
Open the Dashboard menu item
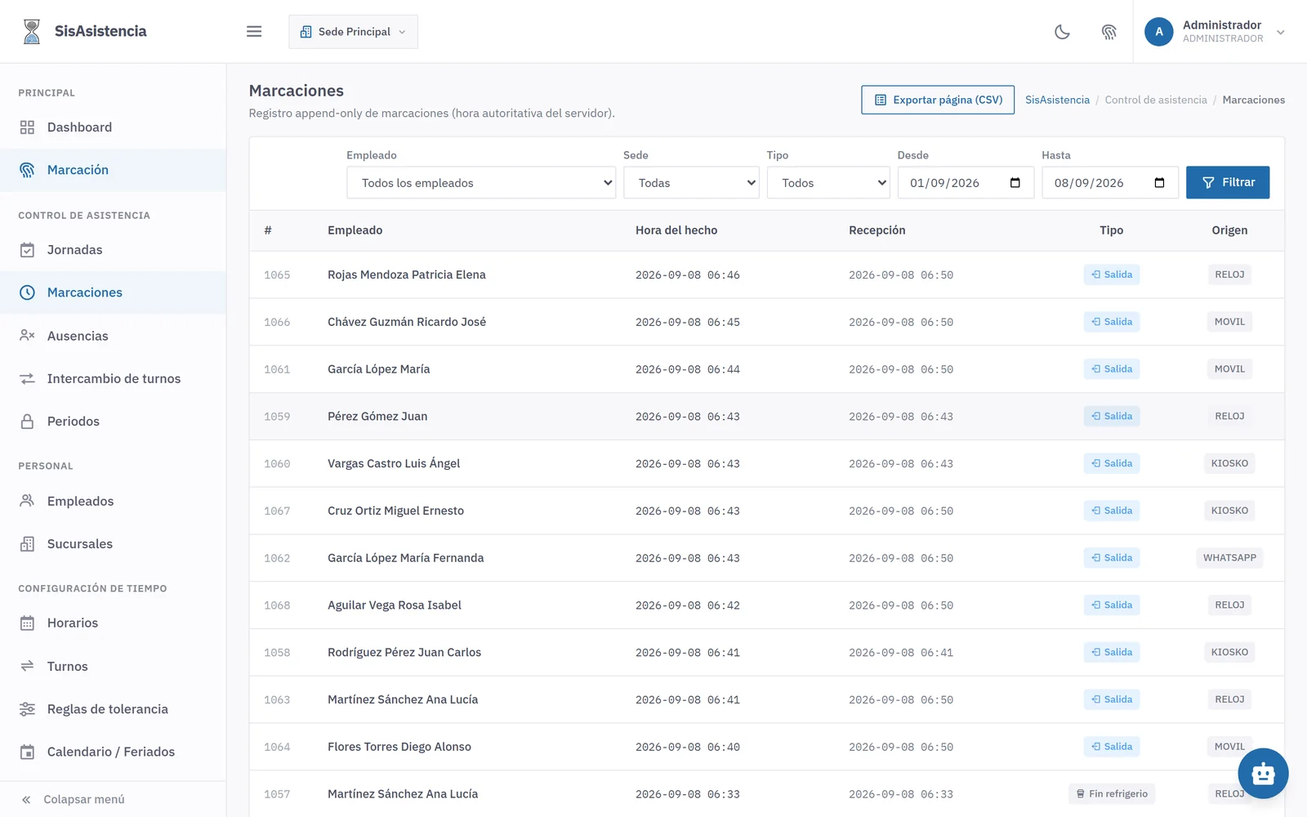click(113, 127)
